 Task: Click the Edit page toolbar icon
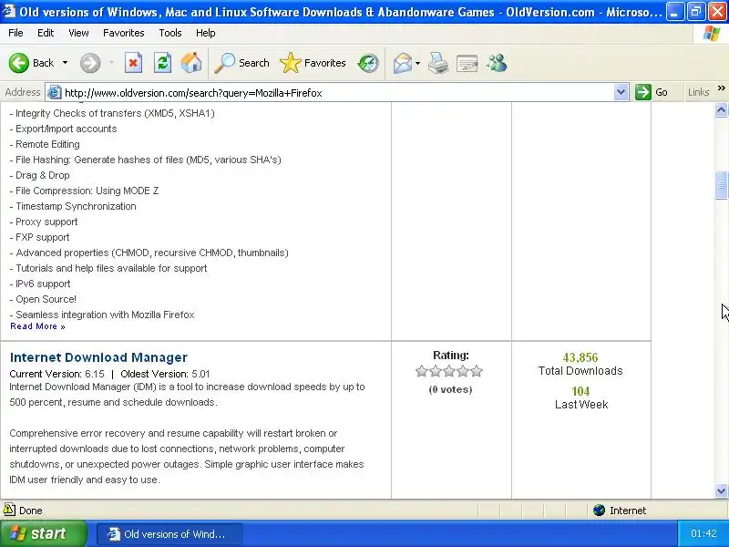coord(467,63)
